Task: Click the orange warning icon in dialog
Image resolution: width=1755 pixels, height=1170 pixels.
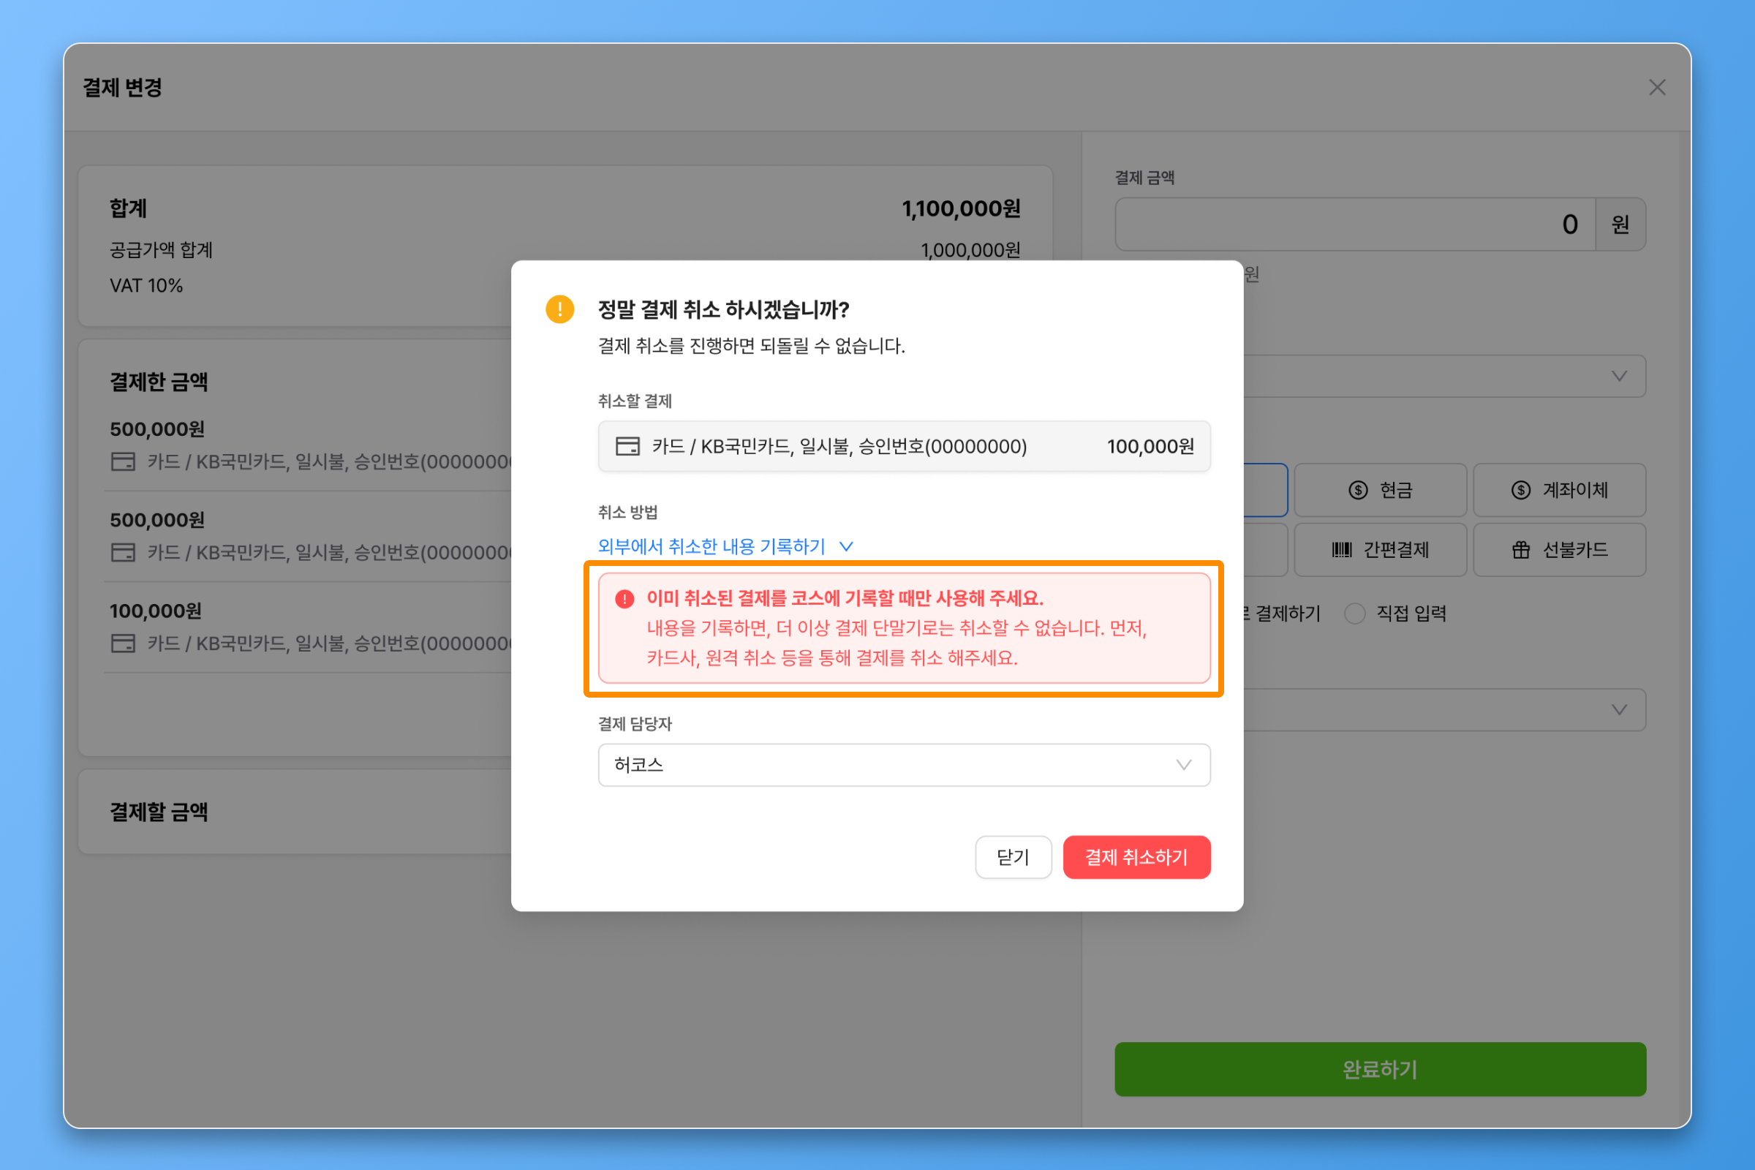Action: (x=559, y=309)
